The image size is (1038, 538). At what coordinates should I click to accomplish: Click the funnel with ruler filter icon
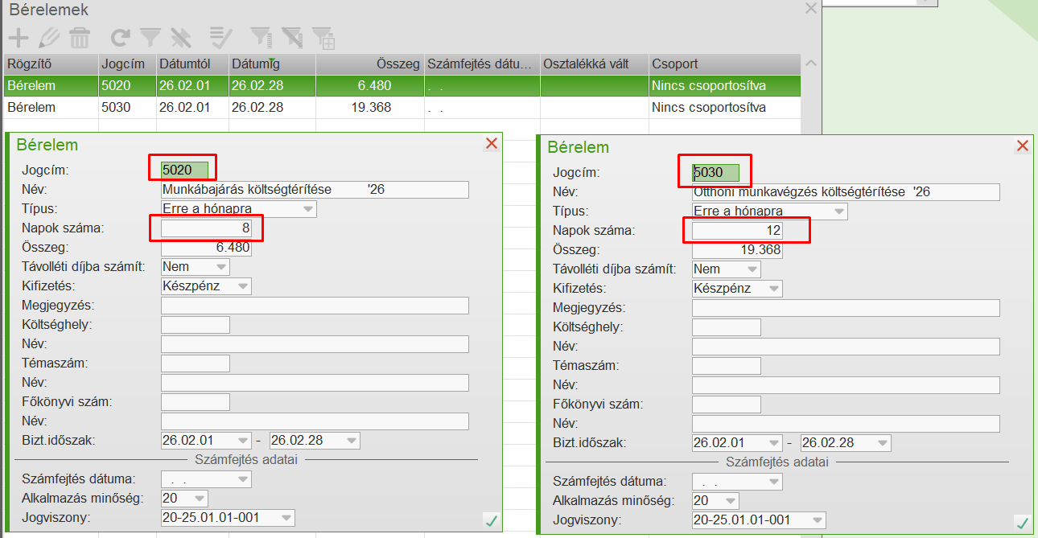pos(262,37)
